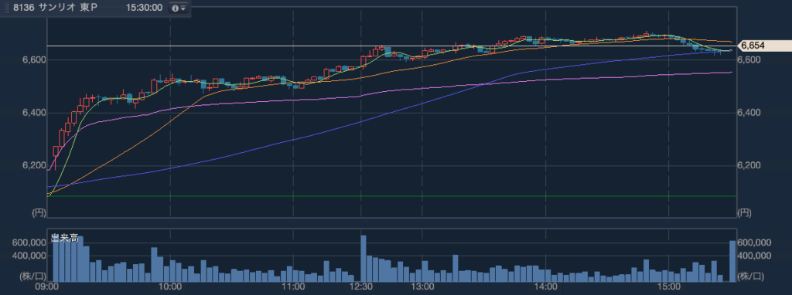Click the right volume axis 400,000 label
The image size is (792, 295).
(754, 256)
